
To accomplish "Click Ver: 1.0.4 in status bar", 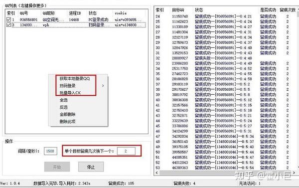I will coord(10,184).
